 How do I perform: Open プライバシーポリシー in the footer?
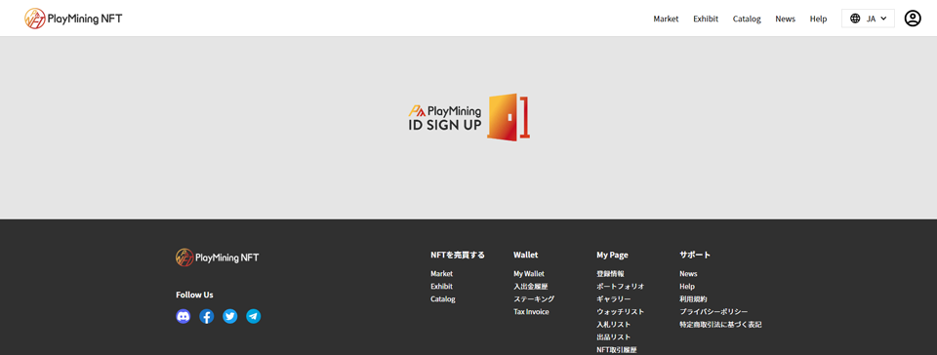(x=713, y=311)
